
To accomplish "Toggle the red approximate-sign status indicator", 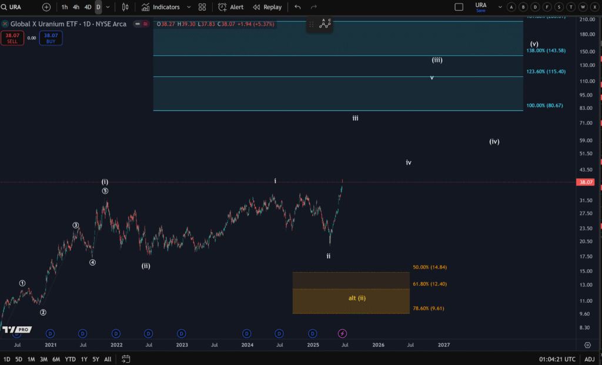I will (146, 24).
